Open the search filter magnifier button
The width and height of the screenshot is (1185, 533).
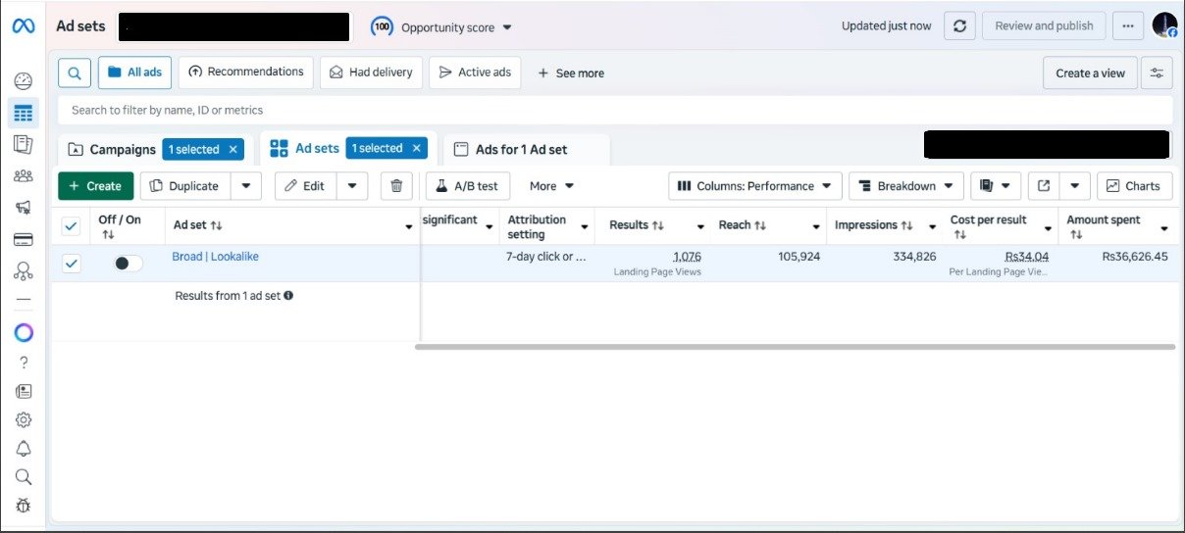pos(75,73)
